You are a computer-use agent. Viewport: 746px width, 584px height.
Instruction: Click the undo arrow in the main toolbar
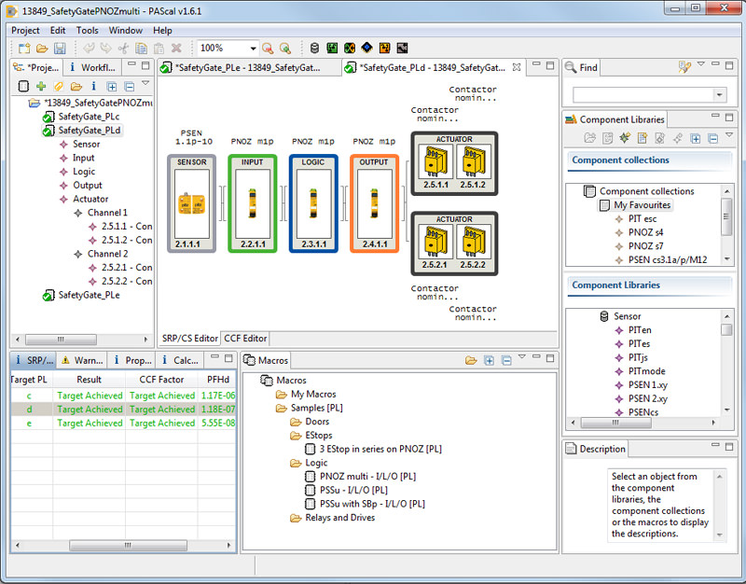click(89, 49)
